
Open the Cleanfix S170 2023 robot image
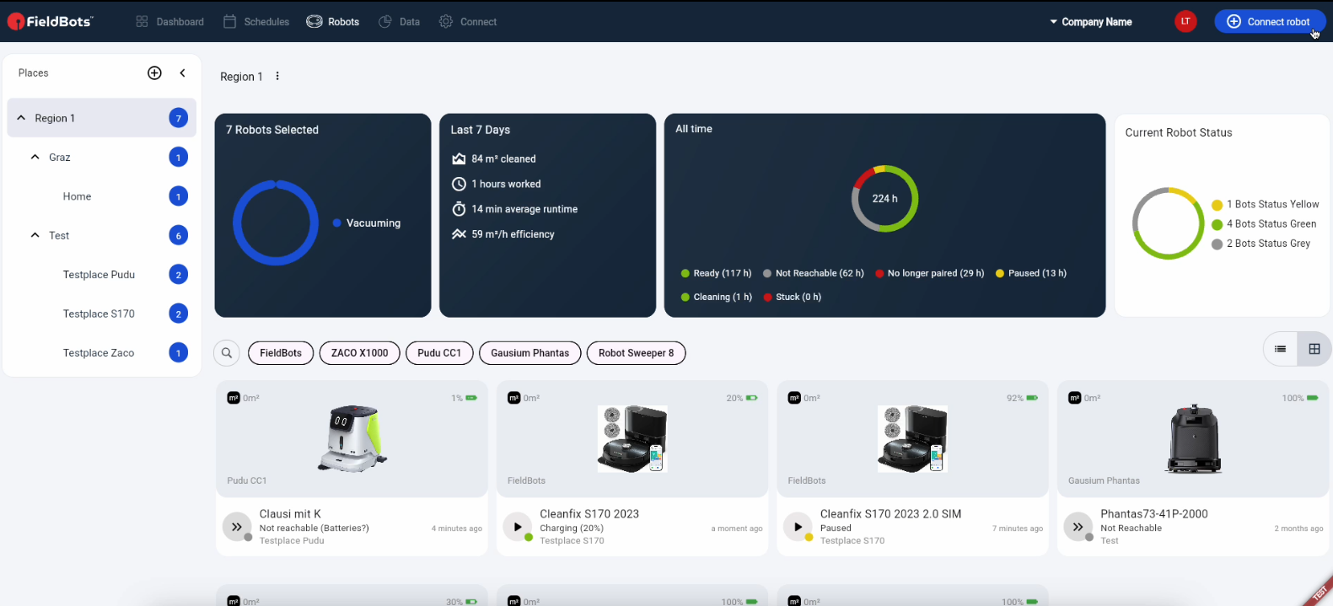[632, 438]
